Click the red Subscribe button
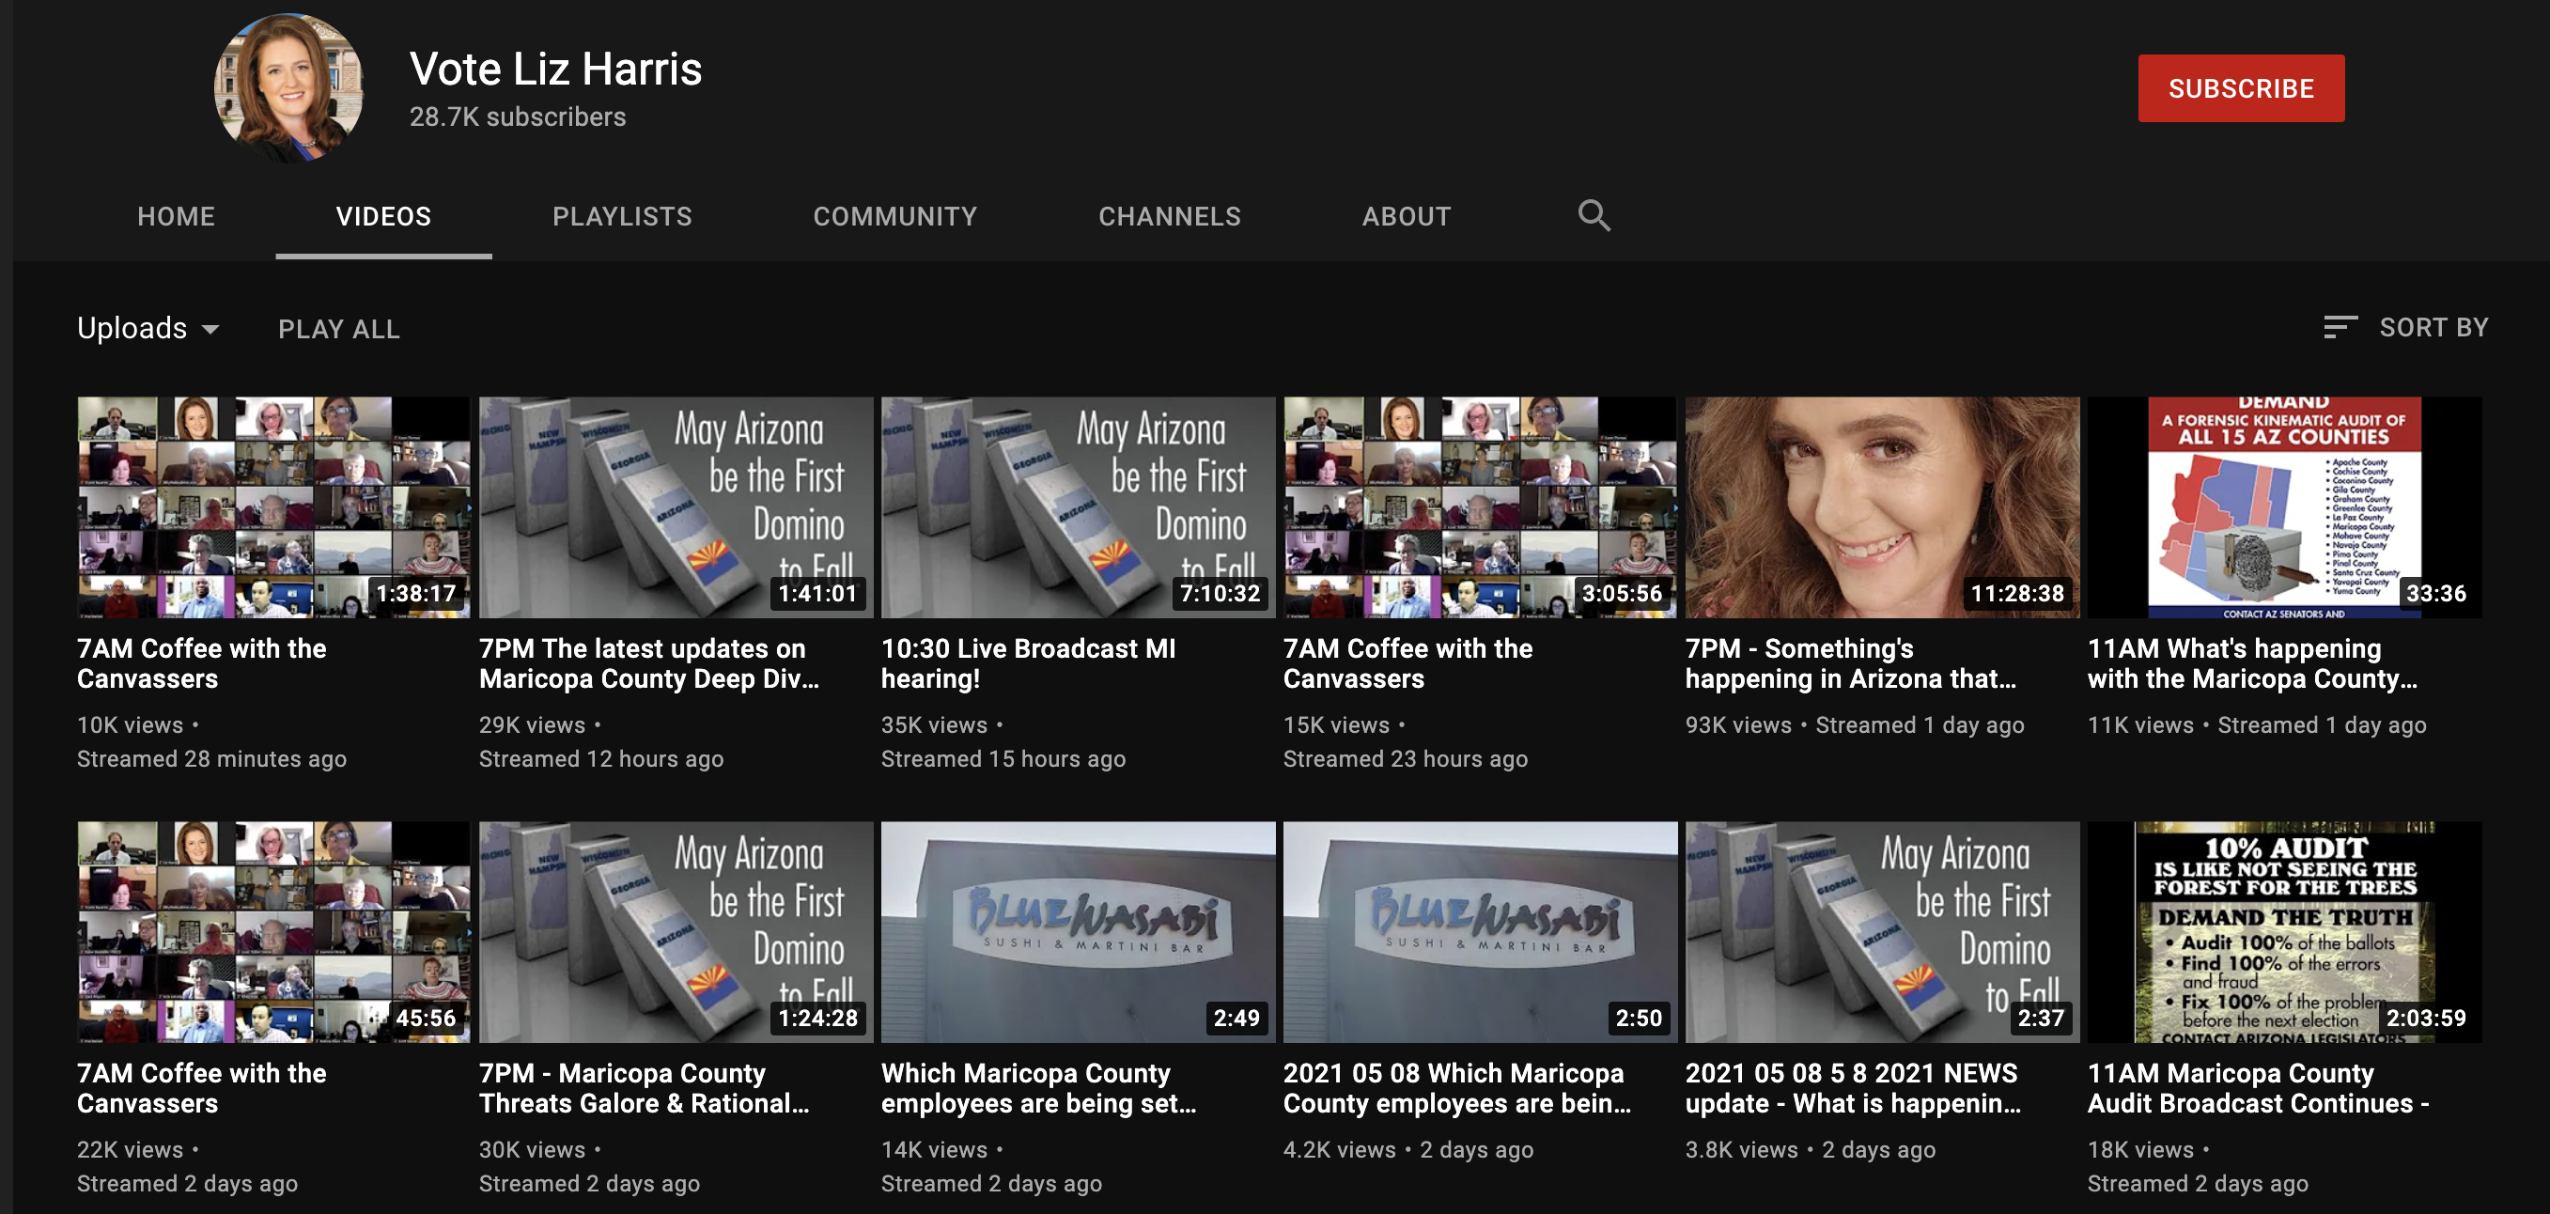 tap(2240, 88)
